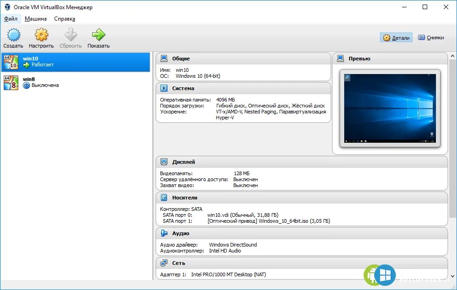Open the Общие section header
This screenshot has width=457, height=290.
tap(243, 59)
